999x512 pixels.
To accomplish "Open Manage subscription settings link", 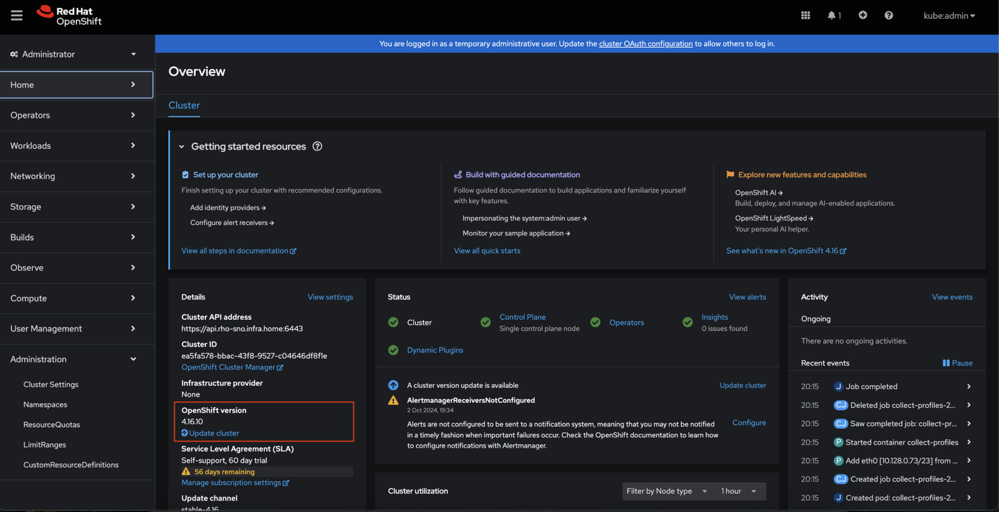I will click(x=235, y=483).
